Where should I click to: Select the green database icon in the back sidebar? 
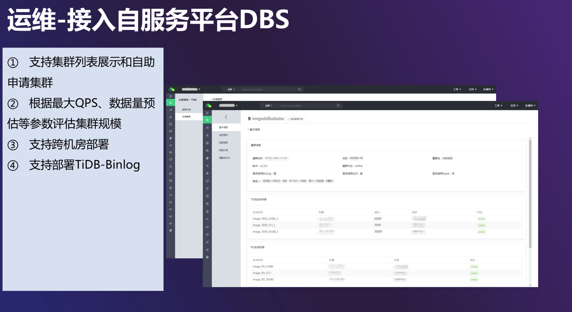pyautogui.click(x=170, y=103)
